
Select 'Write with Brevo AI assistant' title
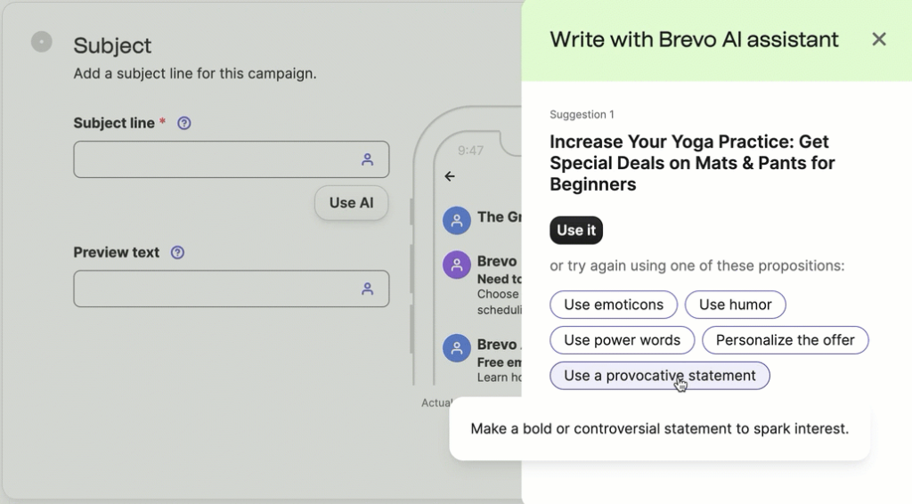pos(694,39)
